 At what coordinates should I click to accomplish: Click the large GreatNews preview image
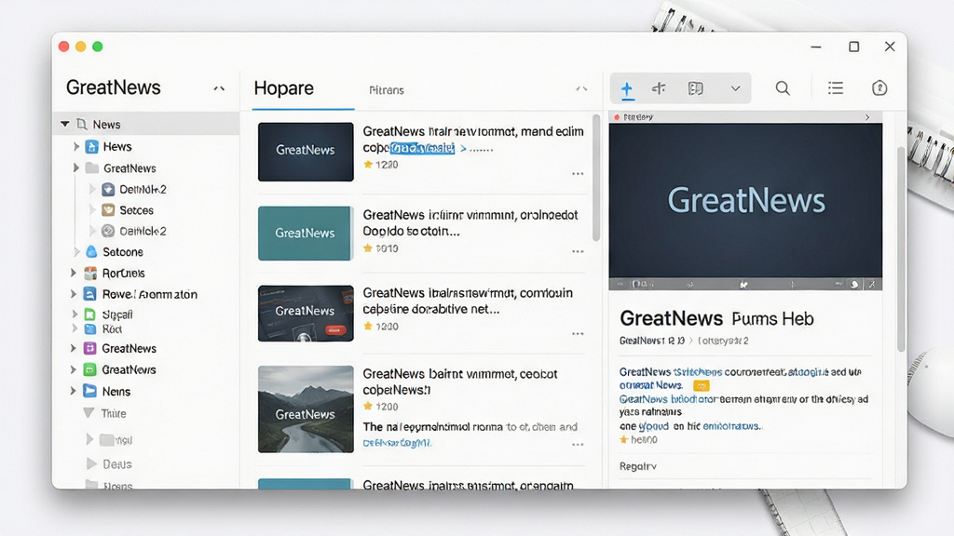point(745,201)
